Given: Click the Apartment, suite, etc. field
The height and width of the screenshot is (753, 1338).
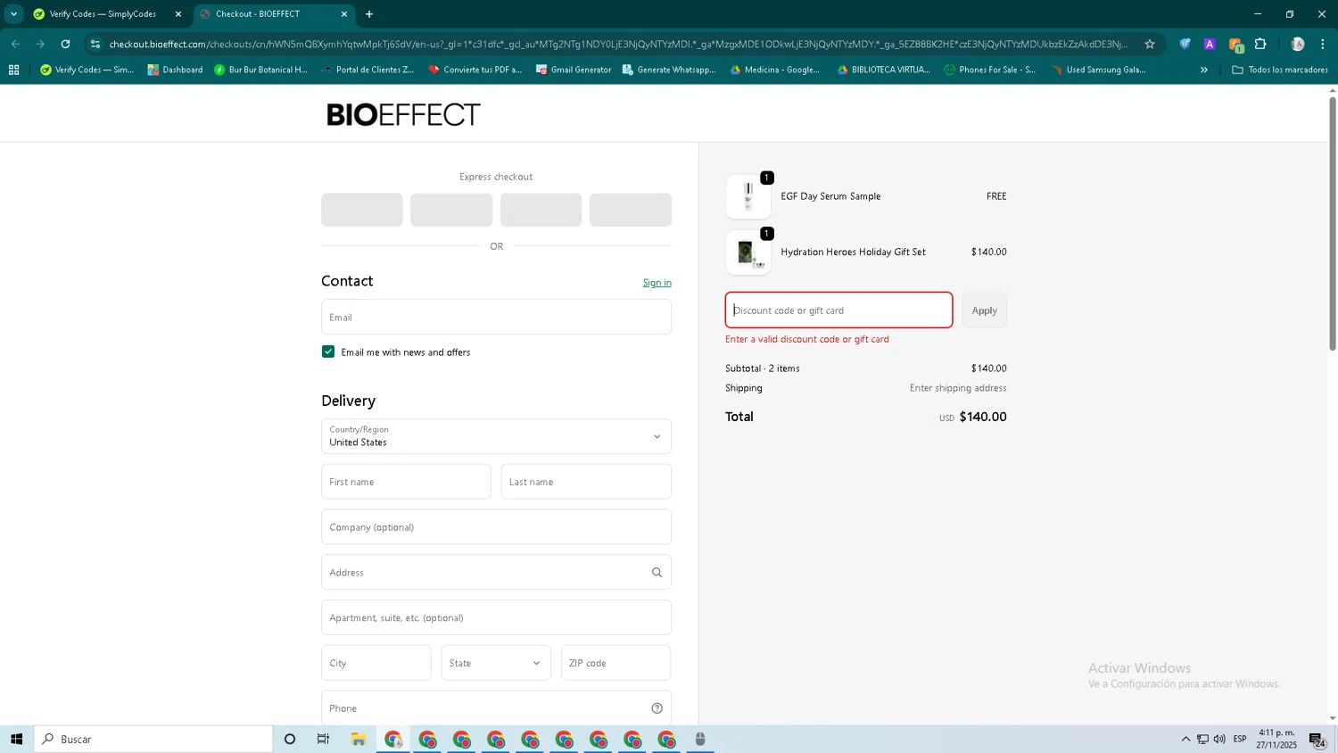Looking at the screenshot, I should coord(496,617).
